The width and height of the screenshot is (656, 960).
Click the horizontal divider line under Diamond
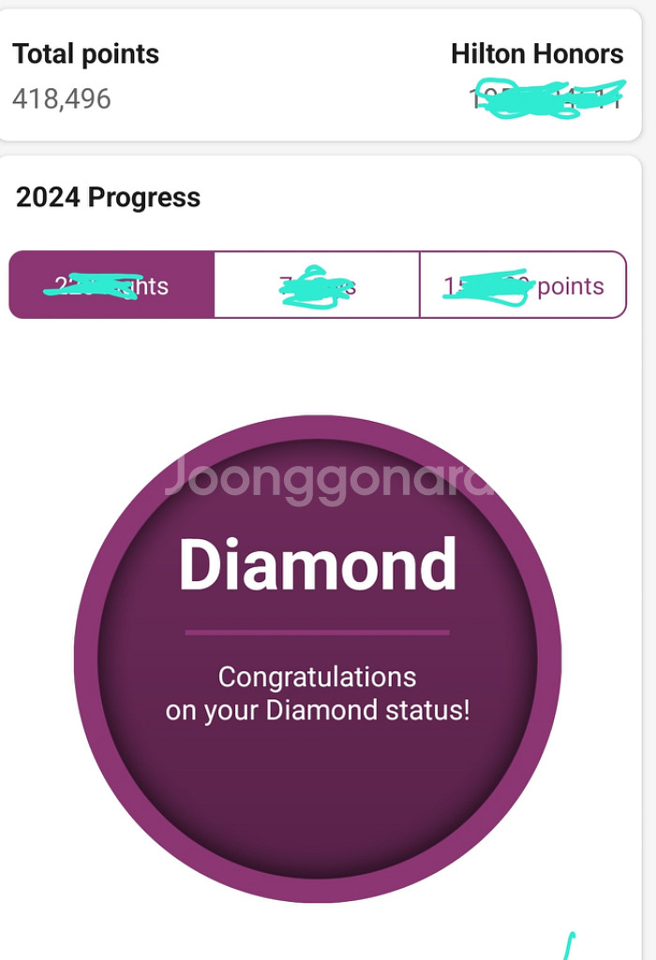[318, 633]
